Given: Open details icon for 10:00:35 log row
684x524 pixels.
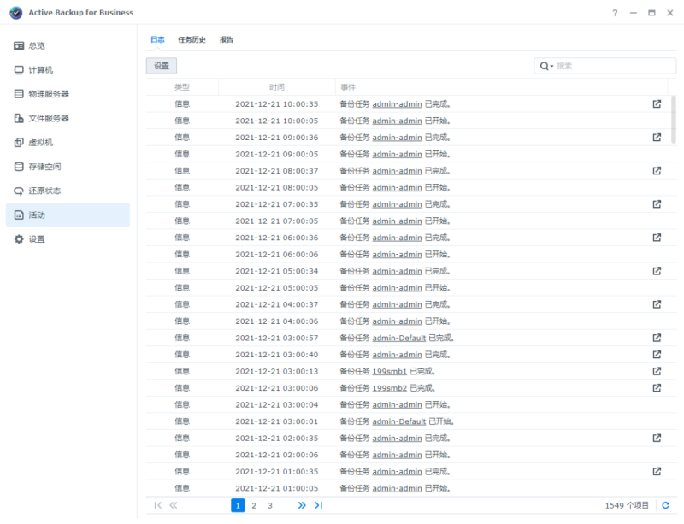Looking at the screenshot, I should click(x=657, y=103).
